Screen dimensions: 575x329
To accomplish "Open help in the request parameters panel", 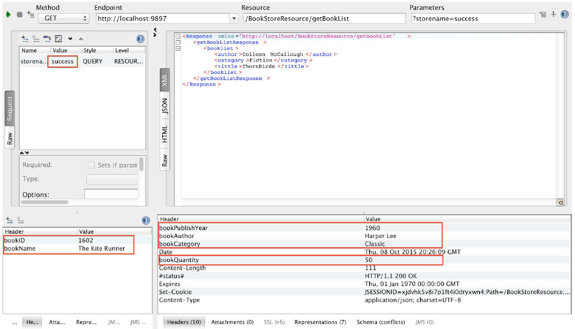I will (140, 39).
